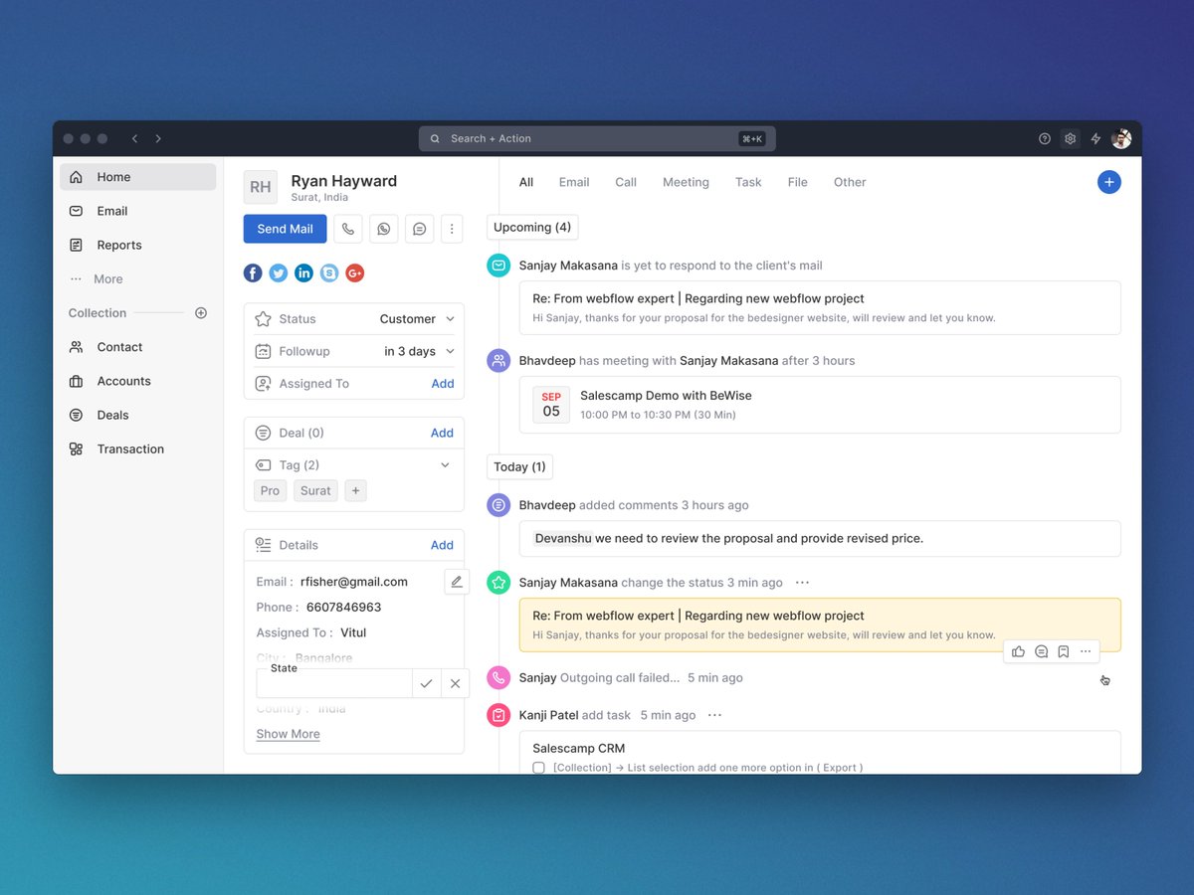Click the lightning bolt quick actions icon
Image resolution: width=1194 pixels, height=895 pixels.
[x=1095, y=139]
